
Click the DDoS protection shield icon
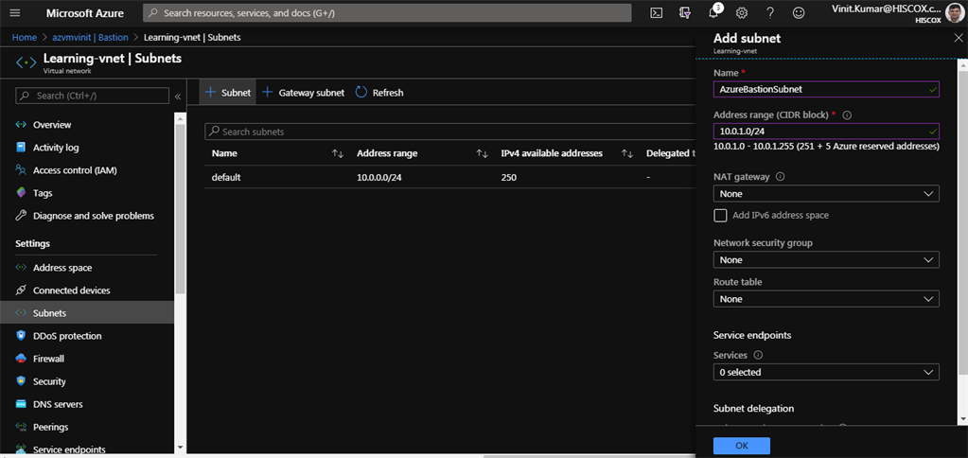click(21, 336)
